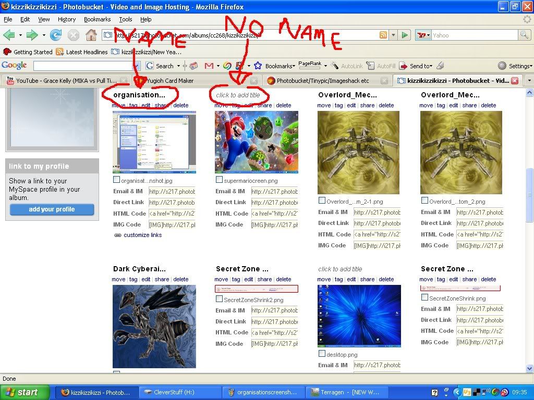Click the customize links link

coord(142,235)
